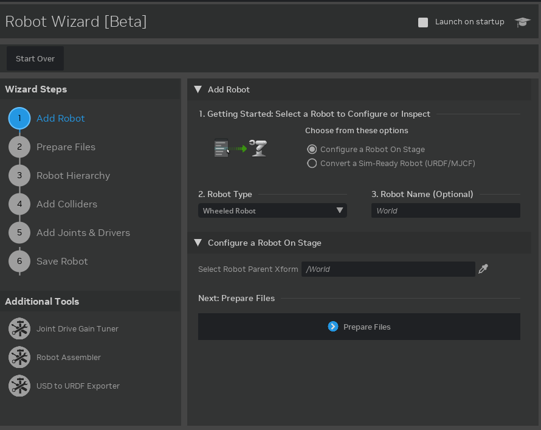Click the eyedropper pick Xform icon
This screenshot has height=430, width=541.
[x=483, y=269]
